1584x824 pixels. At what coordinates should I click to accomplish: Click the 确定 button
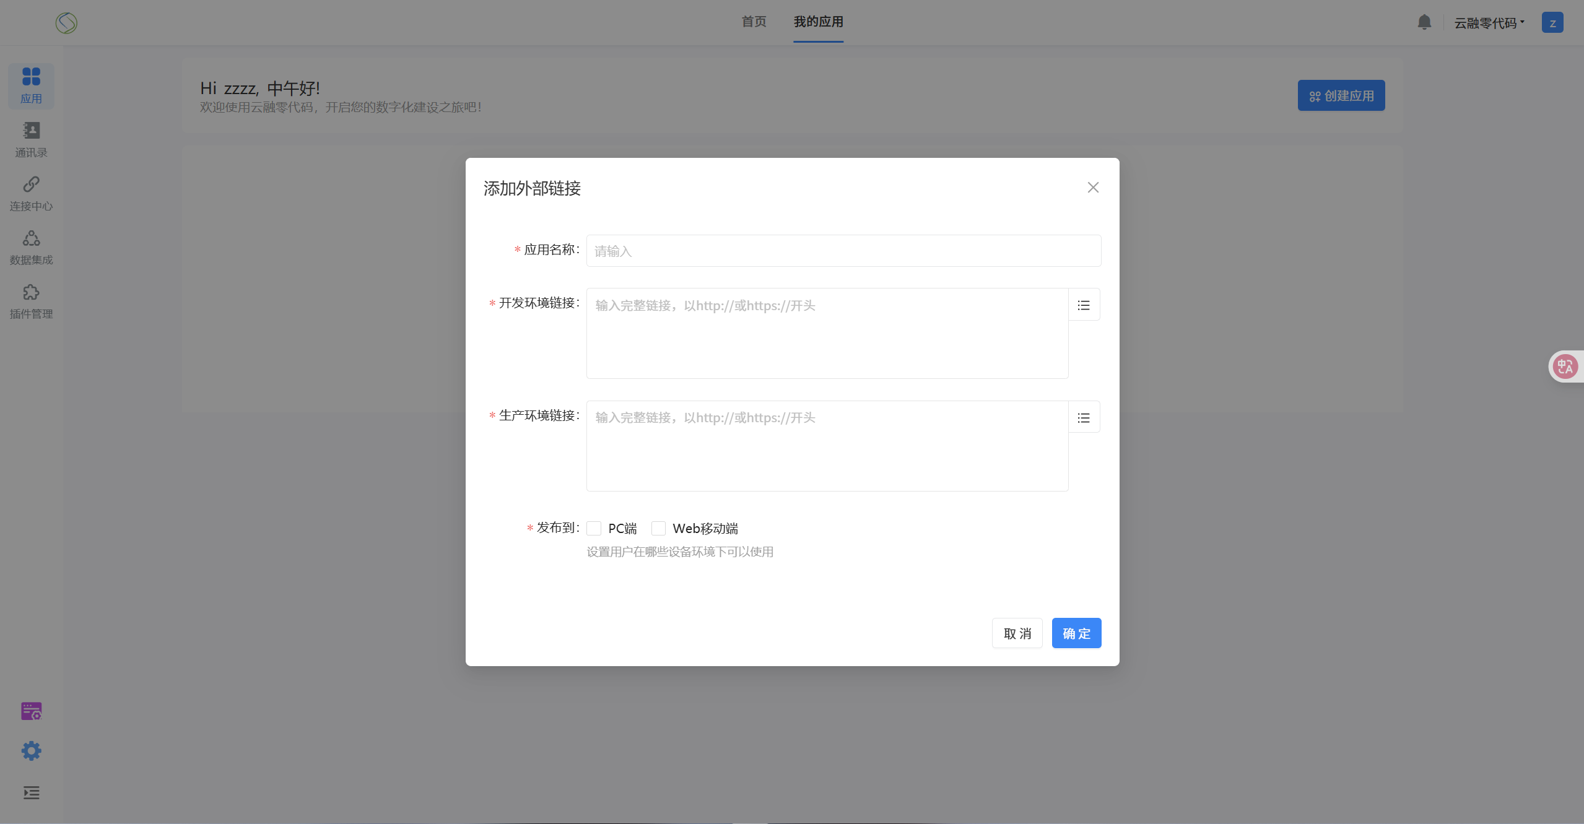point(1076,633)
